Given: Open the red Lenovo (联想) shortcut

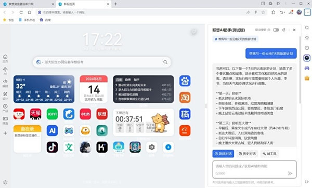Looking at the screenshot, I should pos(102,114).
